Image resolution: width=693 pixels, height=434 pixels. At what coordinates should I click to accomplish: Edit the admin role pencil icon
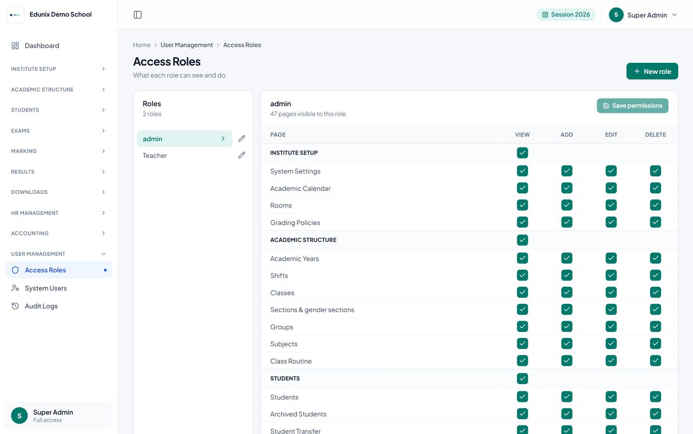242,139
